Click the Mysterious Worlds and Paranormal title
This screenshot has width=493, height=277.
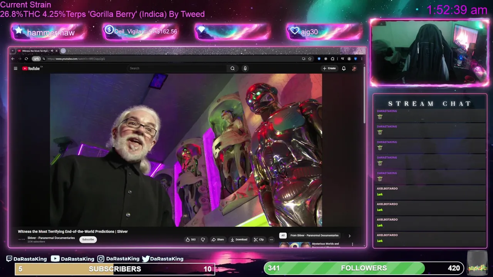(325, 245)
